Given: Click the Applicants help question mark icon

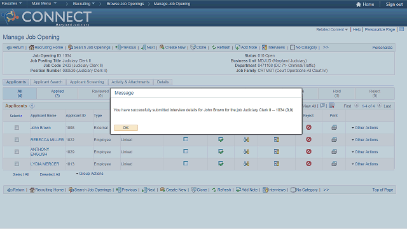Looking at the screenshot, I should pos(32,106).
